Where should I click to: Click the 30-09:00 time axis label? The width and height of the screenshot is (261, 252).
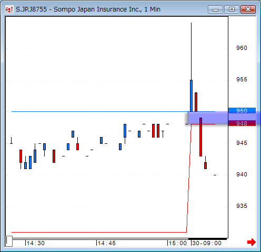point(207,243)
